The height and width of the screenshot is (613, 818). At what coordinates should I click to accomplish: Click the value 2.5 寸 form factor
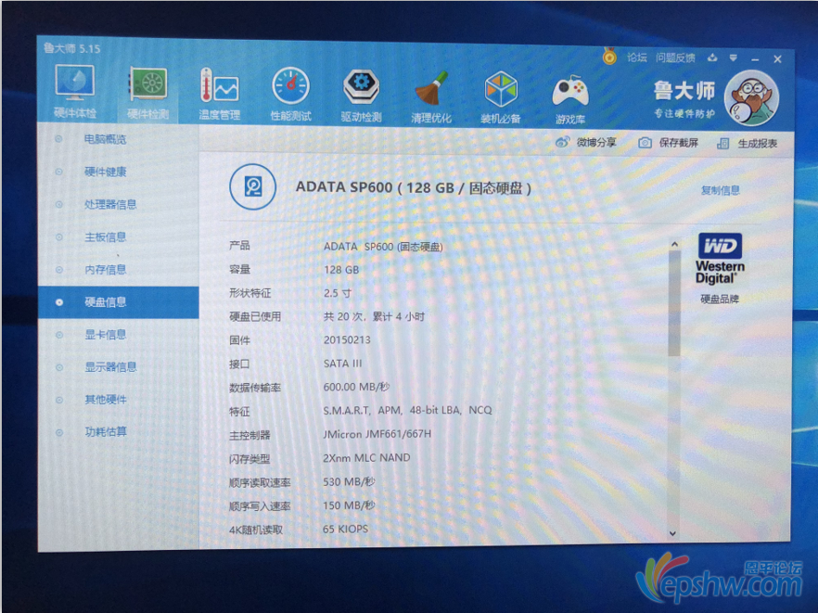(x=337, y=293)
